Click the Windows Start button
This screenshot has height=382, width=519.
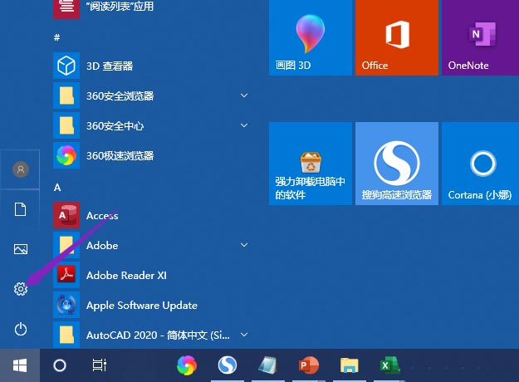coord(20,365)
